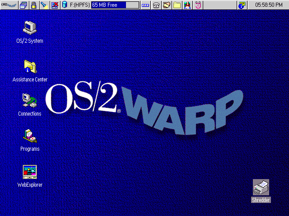This screenshot has width=289, height=216.
Task: Click the flashlight find objects icon
Action: (x=44, y=5)
